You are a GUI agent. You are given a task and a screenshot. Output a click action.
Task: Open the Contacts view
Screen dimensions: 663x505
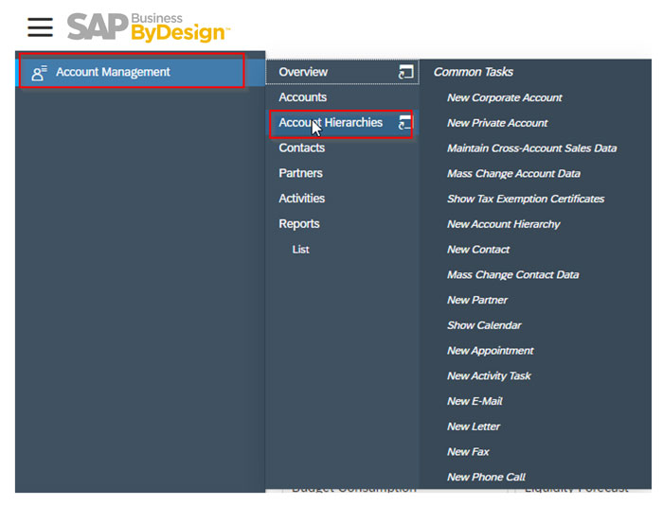pyautogui.click(x=301, y=148)
